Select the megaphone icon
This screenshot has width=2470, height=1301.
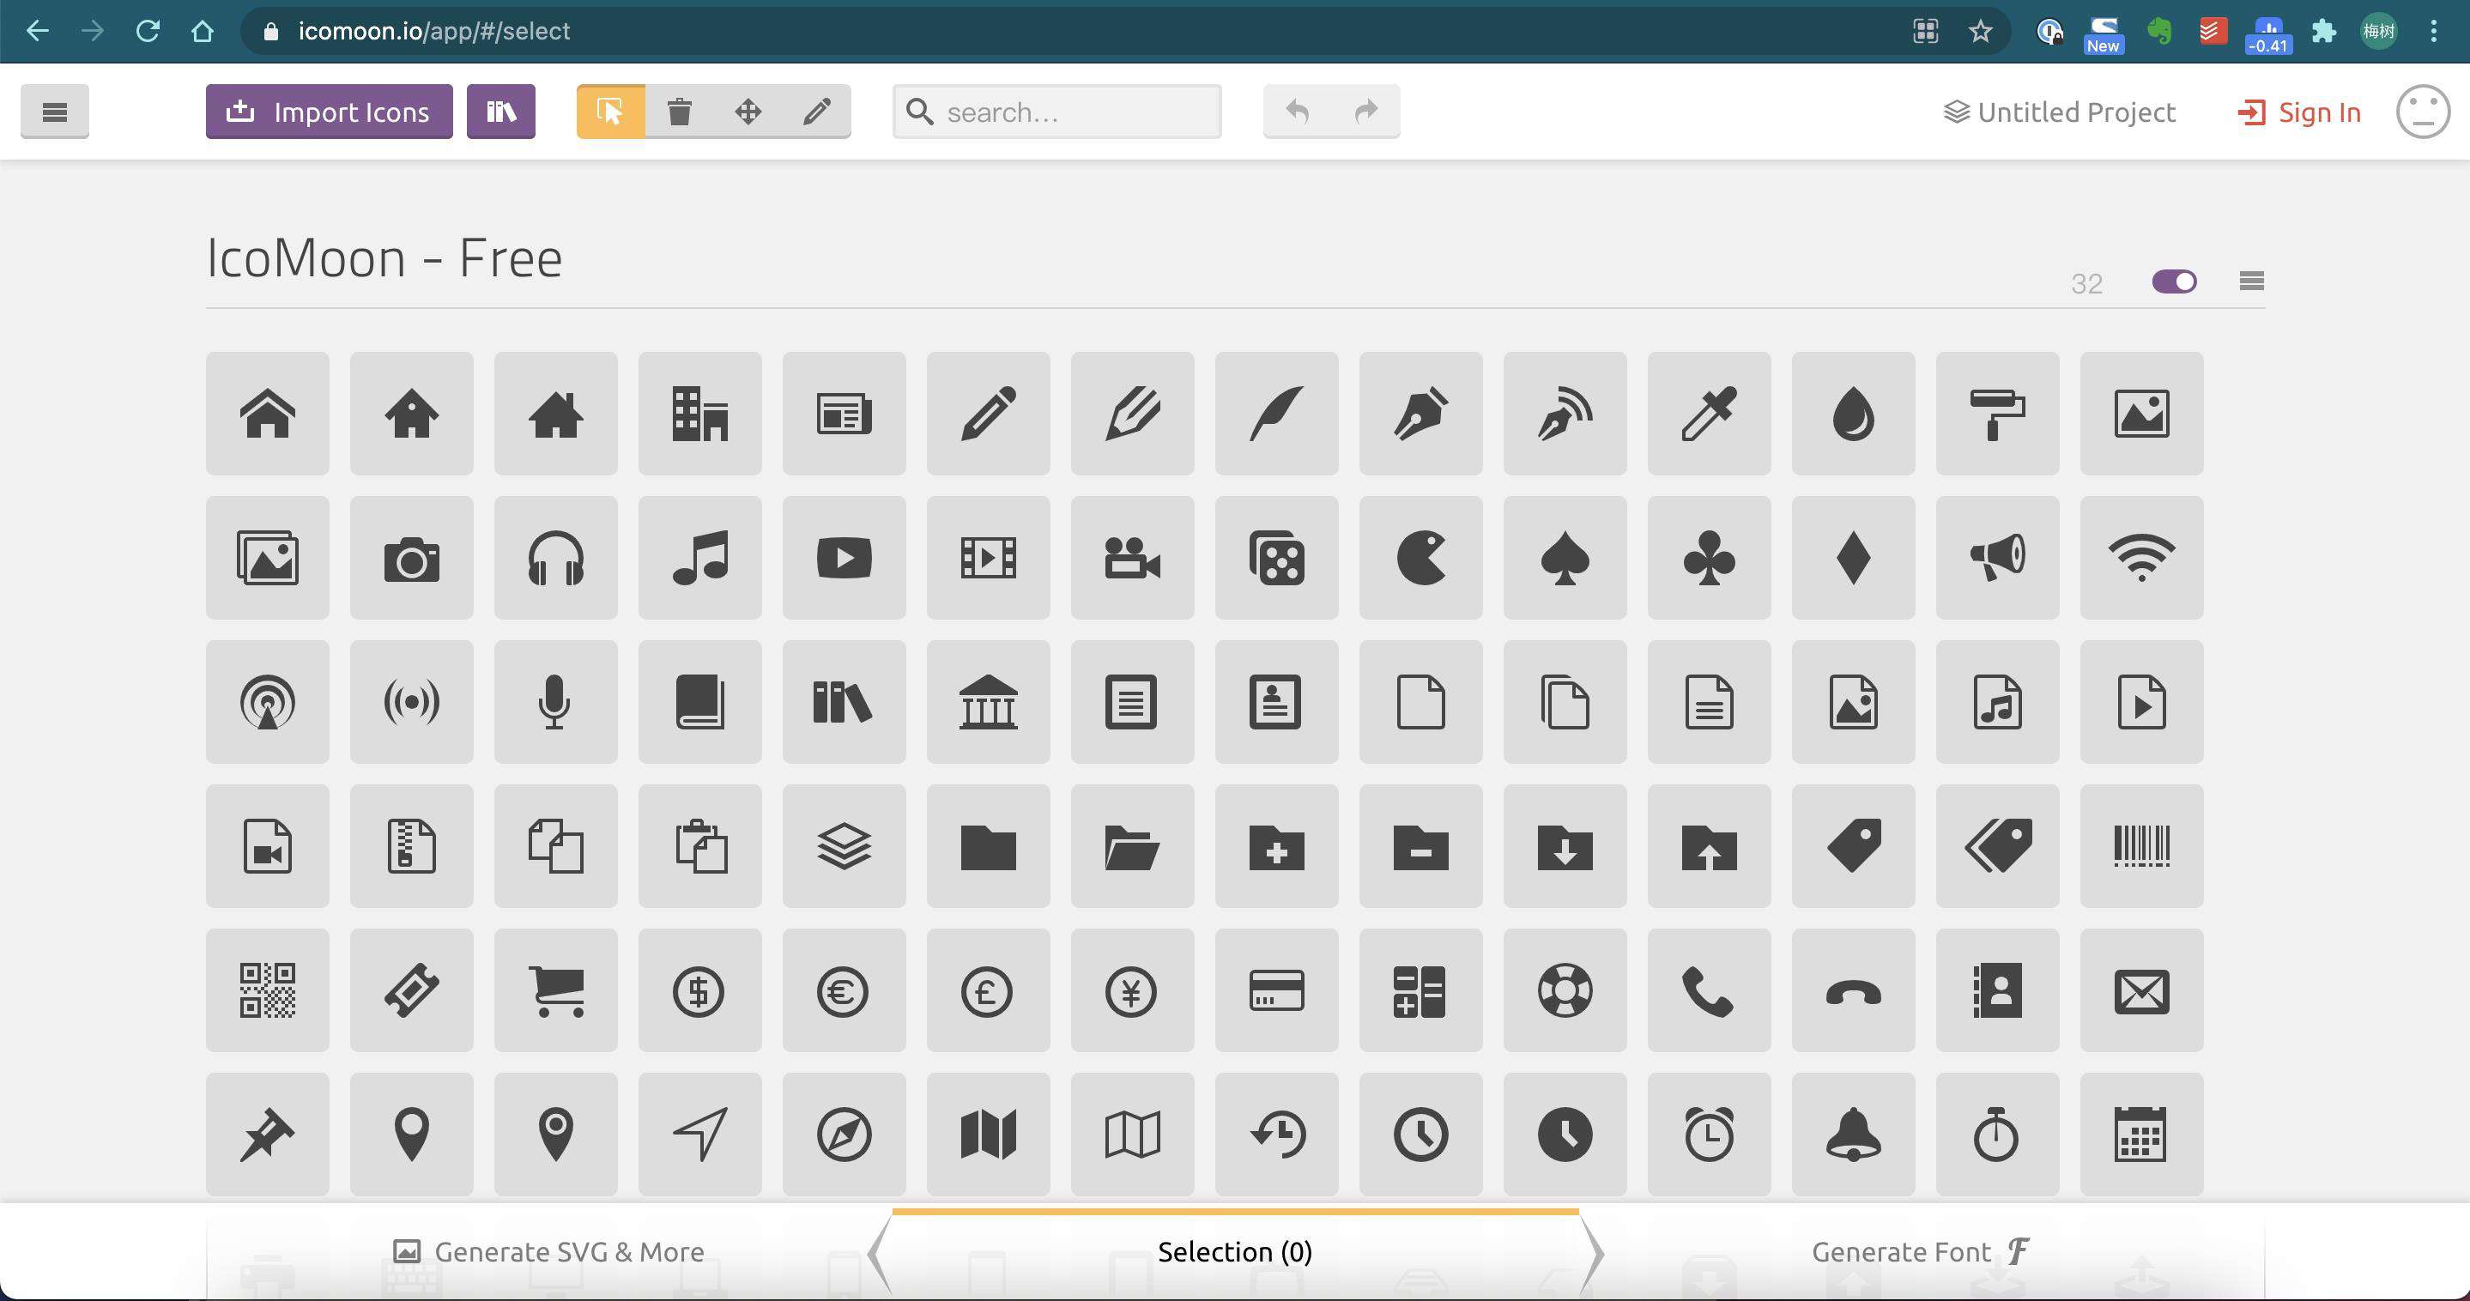click(1997, 558)
